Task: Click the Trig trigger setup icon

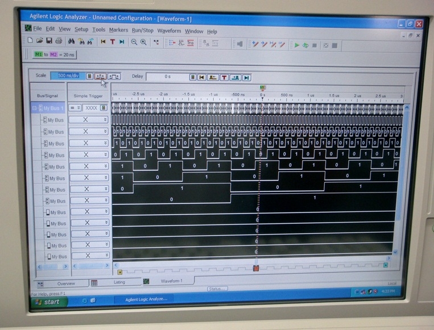Action: 191,43
